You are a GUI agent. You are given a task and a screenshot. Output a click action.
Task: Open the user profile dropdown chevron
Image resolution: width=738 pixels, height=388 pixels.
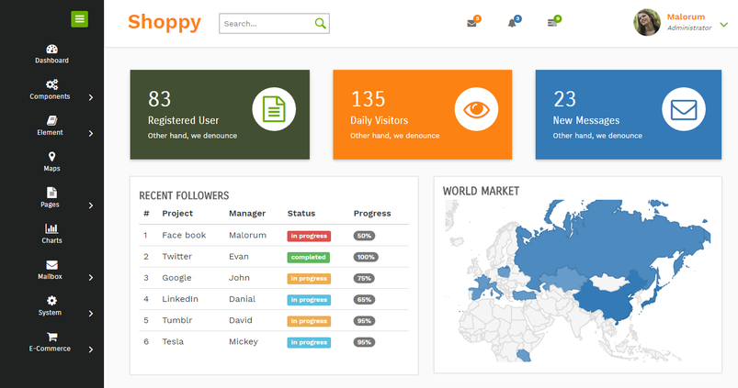pos(724,24)
